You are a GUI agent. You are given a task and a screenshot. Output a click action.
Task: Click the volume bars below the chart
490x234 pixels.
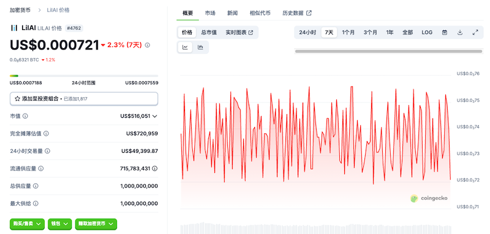point(315,229)
